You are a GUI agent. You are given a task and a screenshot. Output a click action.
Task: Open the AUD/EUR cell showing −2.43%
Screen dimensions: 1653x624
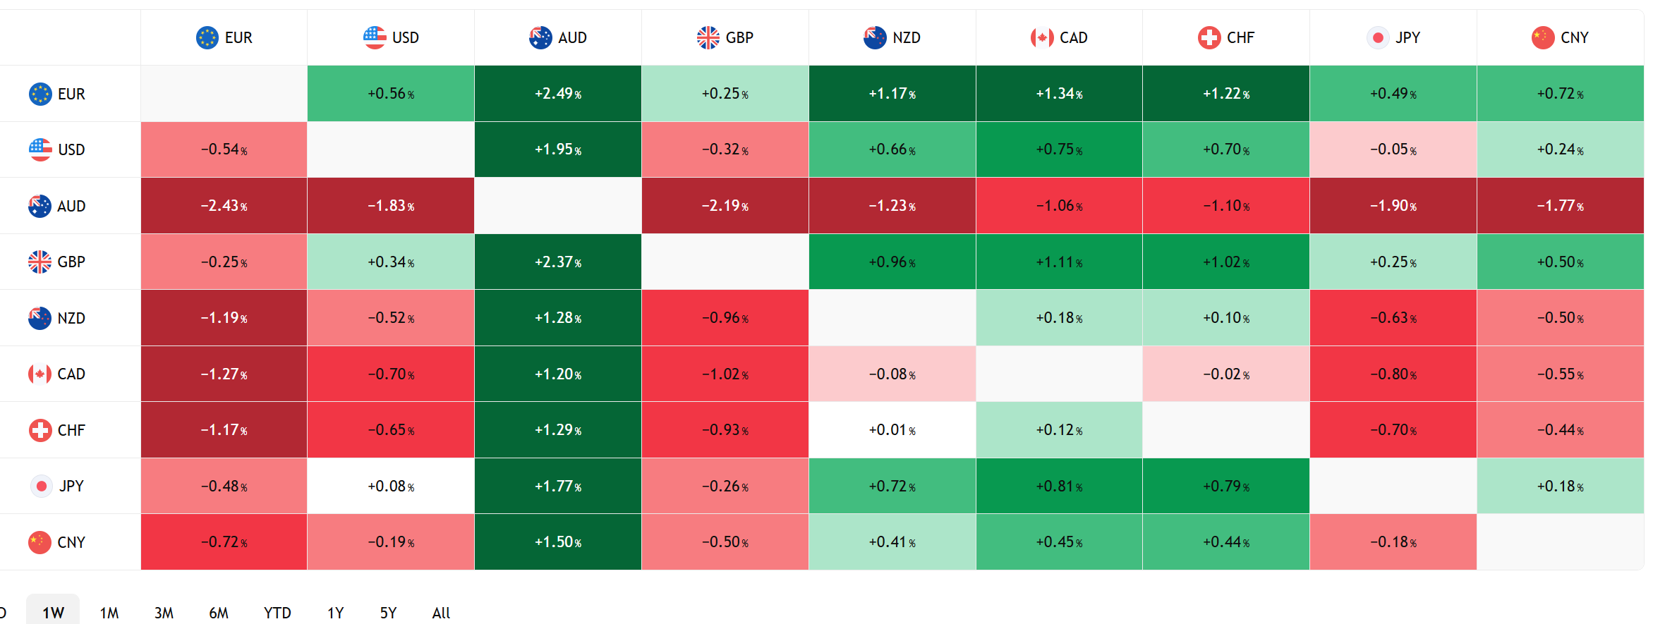pos(224,206)
